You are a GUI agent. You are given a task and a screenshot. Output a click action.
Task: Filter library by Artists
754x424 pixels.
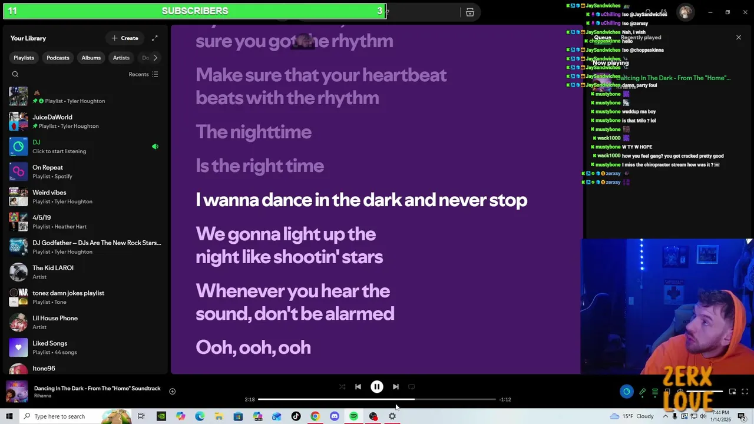pos(121,58)
